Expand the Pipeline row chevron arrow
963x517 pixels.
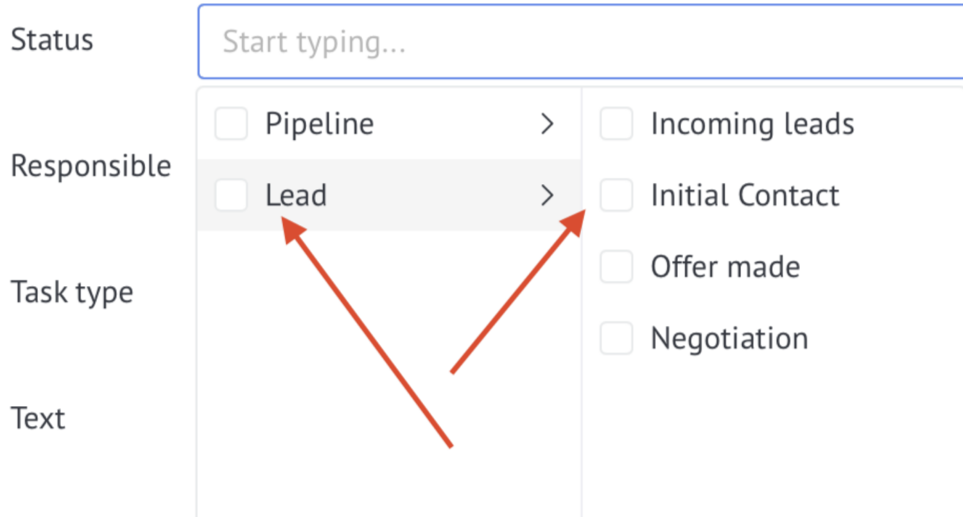point(547,124)
